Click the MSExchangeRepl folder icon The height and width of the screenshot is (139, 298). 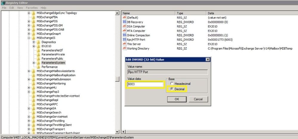(x=33, y=100)
